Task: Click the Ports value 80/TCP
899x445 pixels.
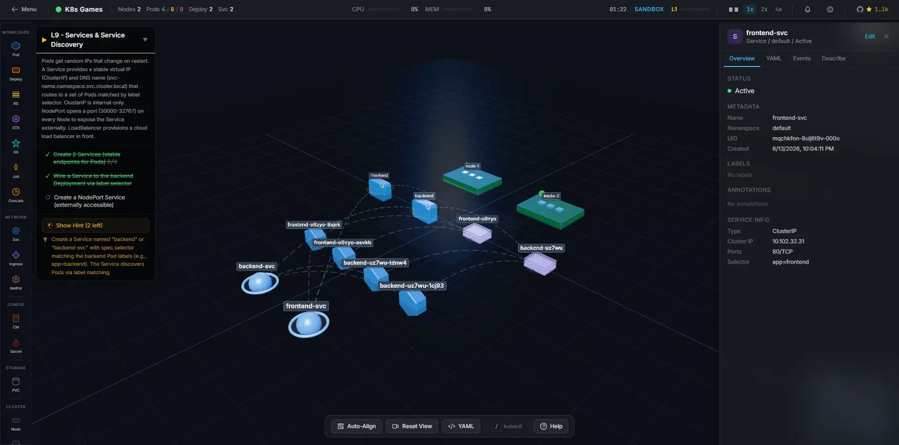Action: pyautogui.click(x=782, y=252)
